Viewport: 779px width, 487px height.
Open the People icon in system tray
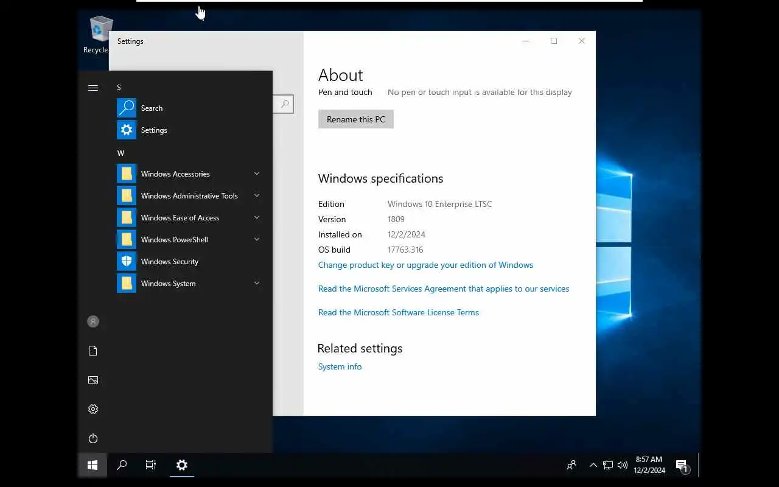point(571,465)
